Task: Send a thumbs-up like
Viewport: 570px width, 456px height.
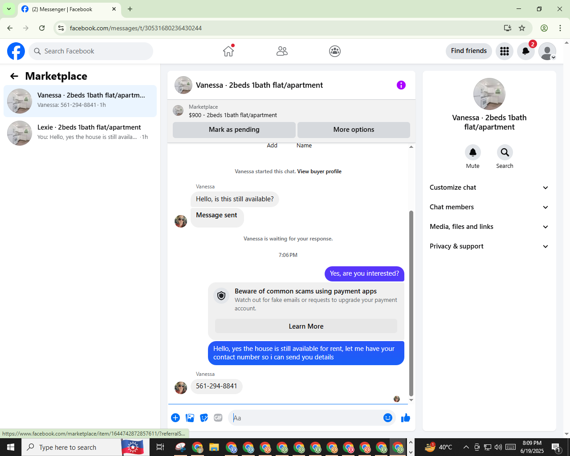Action: (x=406, y=418)
